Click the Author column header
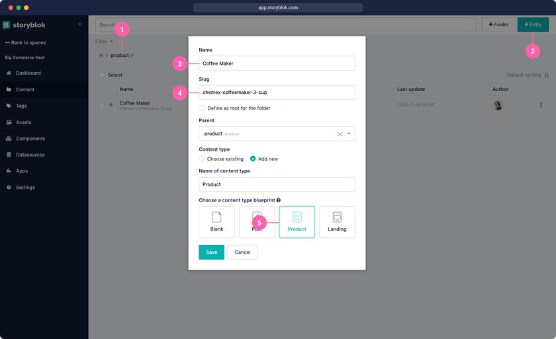 coord(500,89)
